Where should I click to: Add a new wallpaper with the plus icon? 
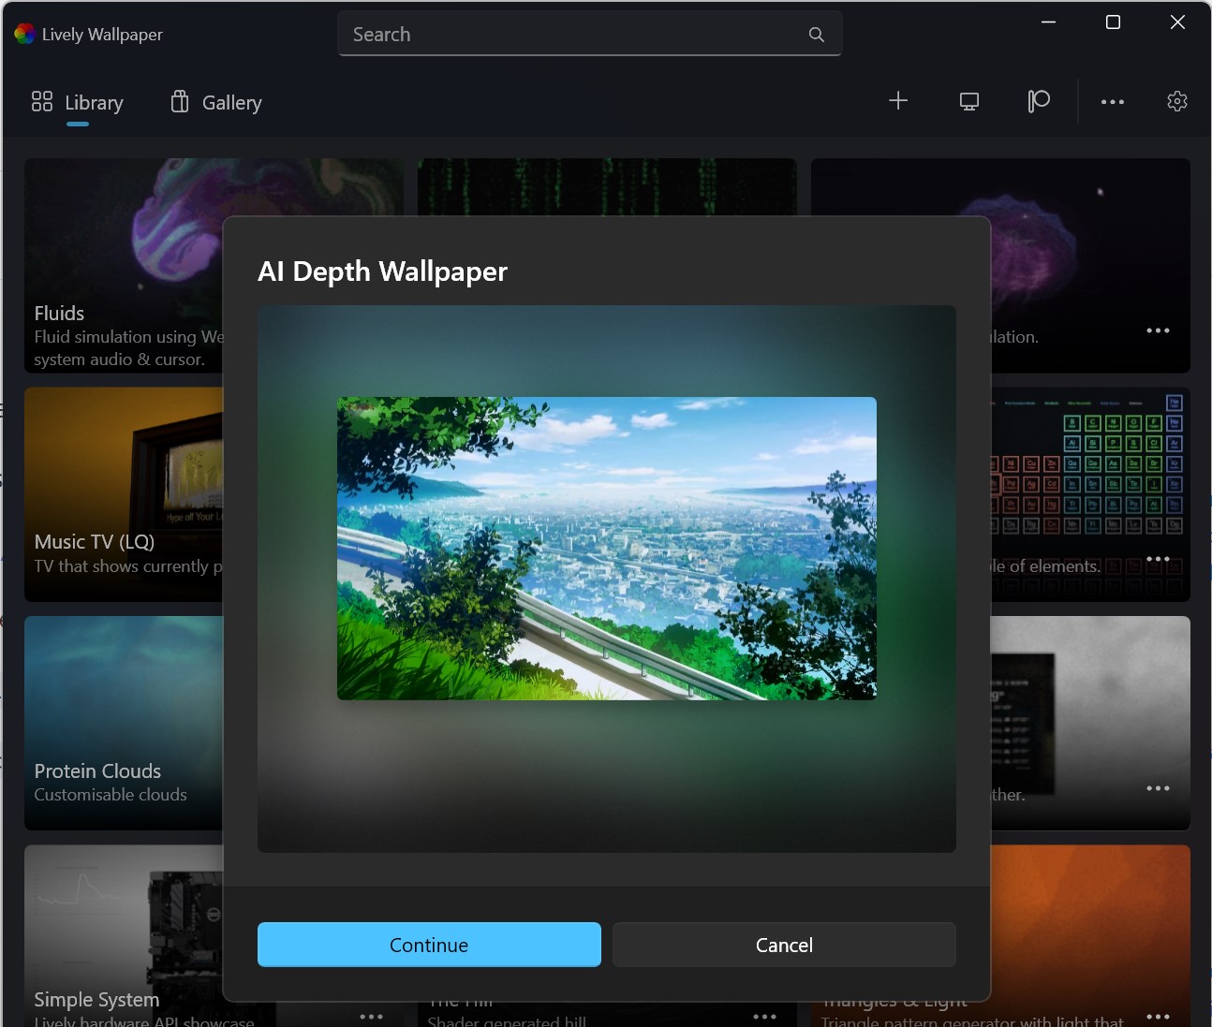coord(898,101)
